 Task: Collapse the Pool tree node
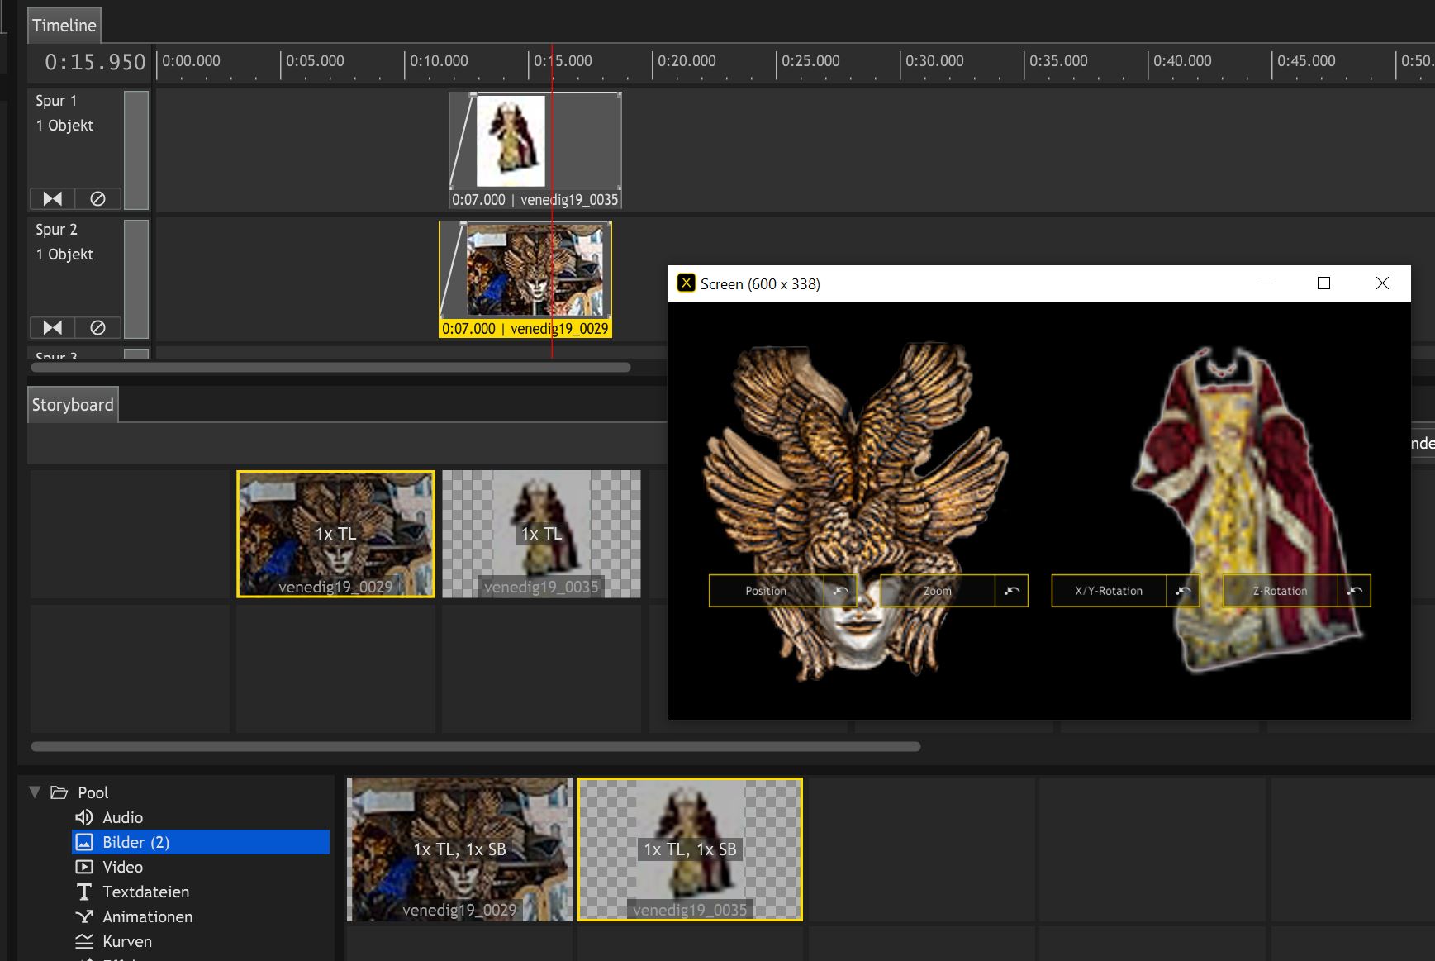tap(35, 792)
